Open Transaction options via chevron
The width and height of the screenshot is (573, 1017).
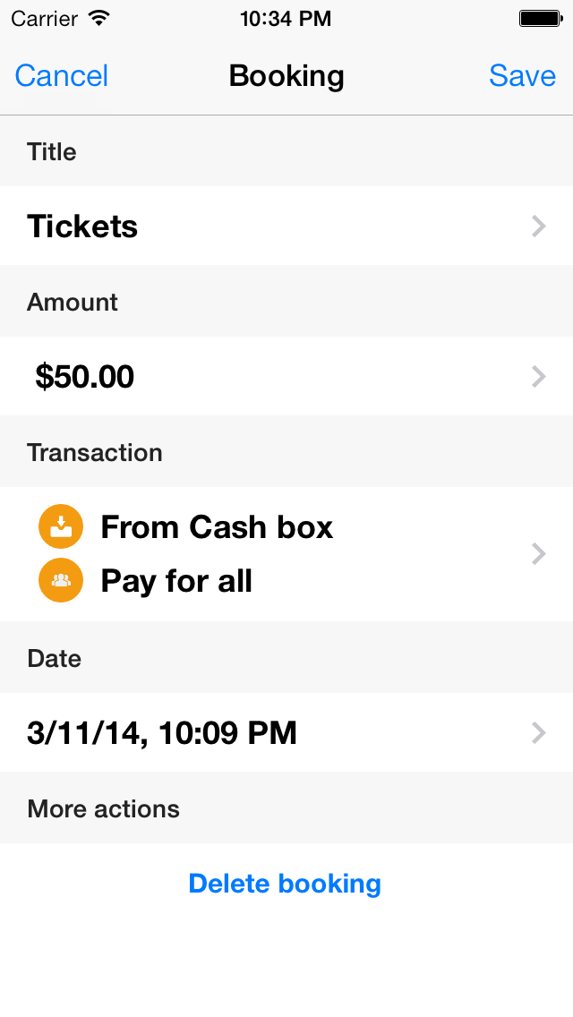coord(538,554)
